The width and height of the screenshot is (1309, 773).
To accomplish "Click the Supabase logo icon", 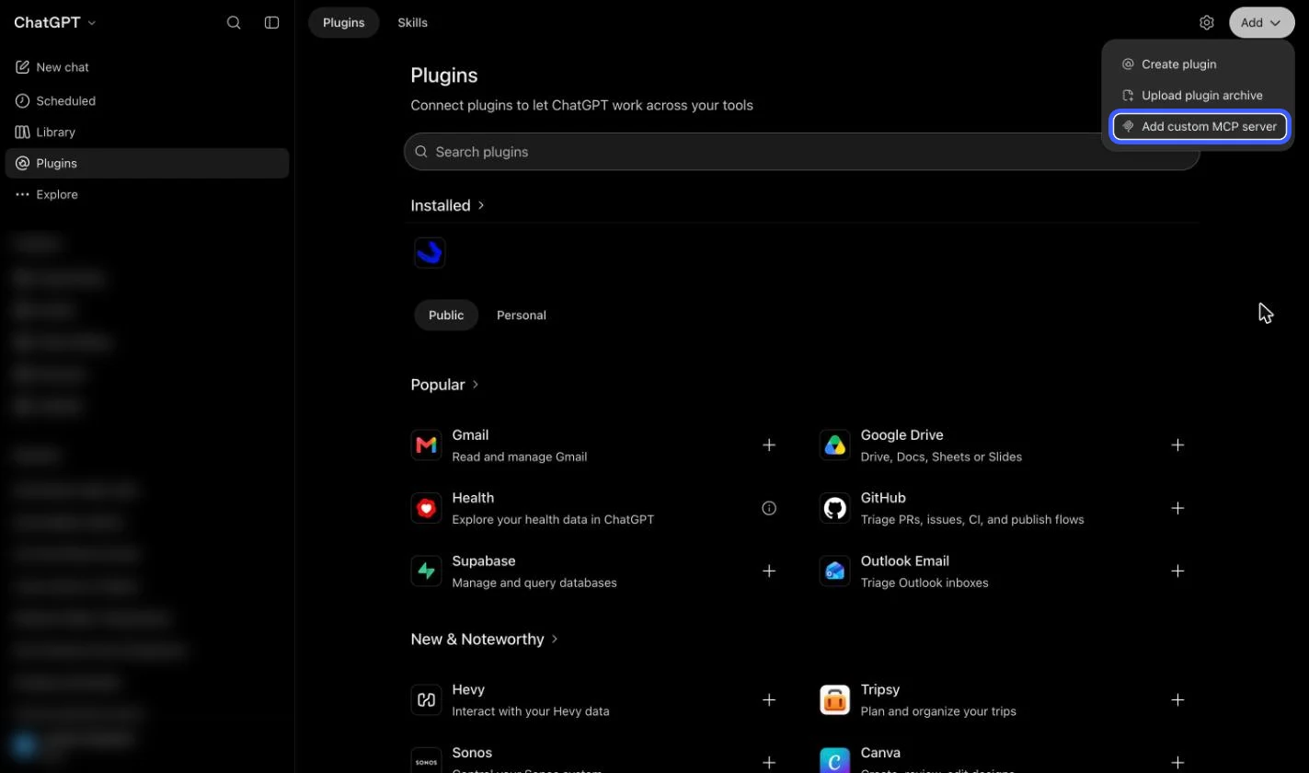I will click(426, 571).
